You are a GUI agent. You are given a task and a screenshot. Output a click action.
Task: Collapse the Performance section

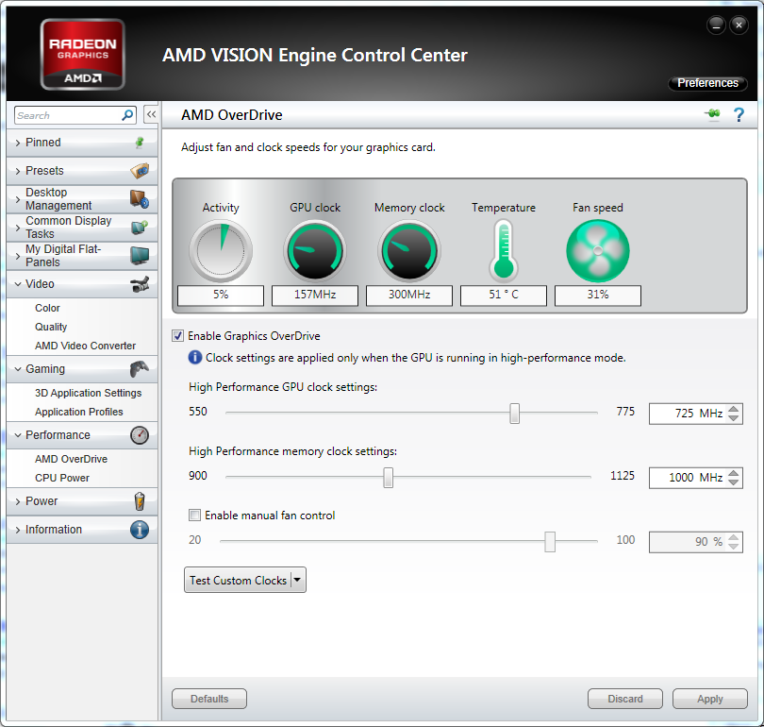click(x=82, y=435)
